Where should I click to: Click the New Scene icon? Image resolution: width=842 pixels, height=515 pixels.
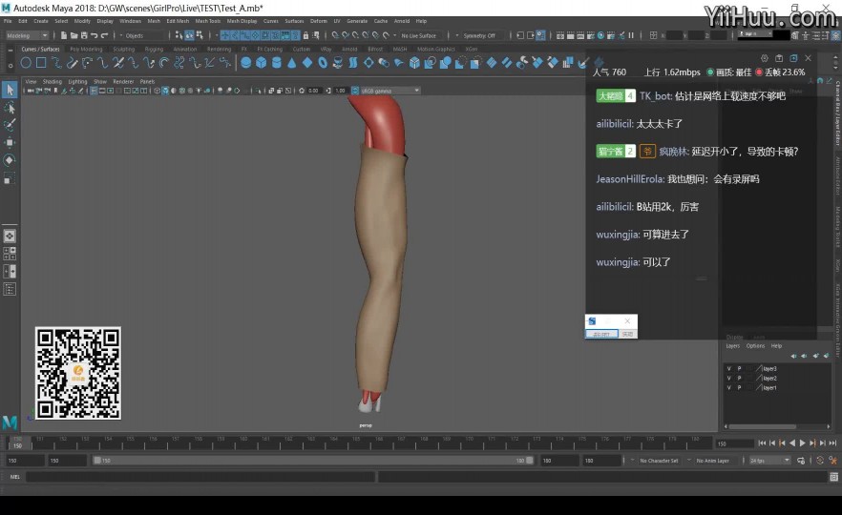[x=64, y=35]
